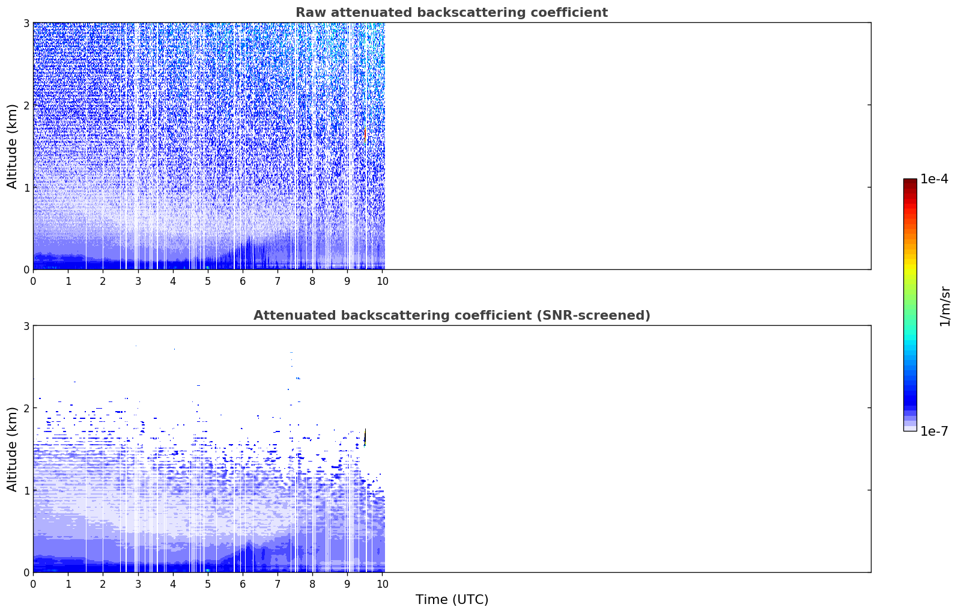Click the 'Raw attenuated backscattering coefficient' title
958x613 pixels.
tap(452, 13)
